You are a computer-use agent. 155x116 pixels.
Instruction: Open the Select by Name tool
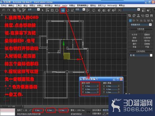click(x=47, y=10)
